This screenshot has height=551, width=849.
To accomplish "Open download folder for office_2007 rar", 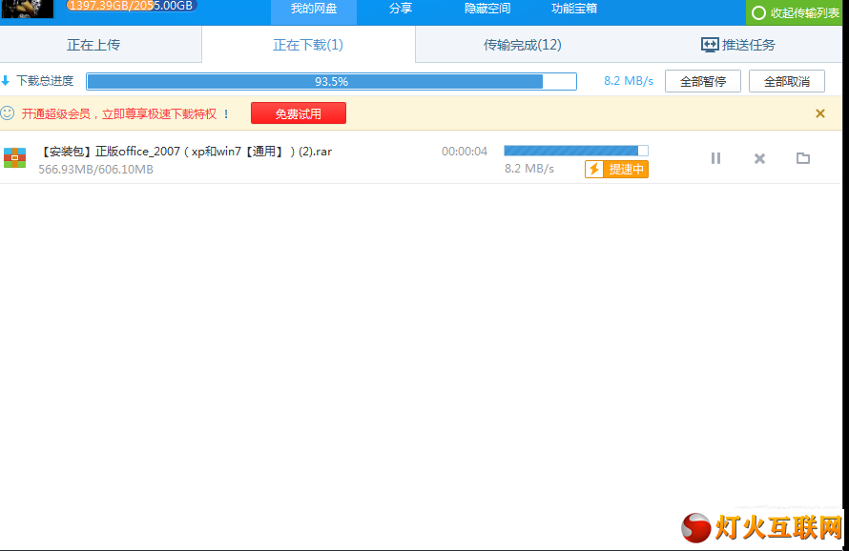I will [803, 158].
